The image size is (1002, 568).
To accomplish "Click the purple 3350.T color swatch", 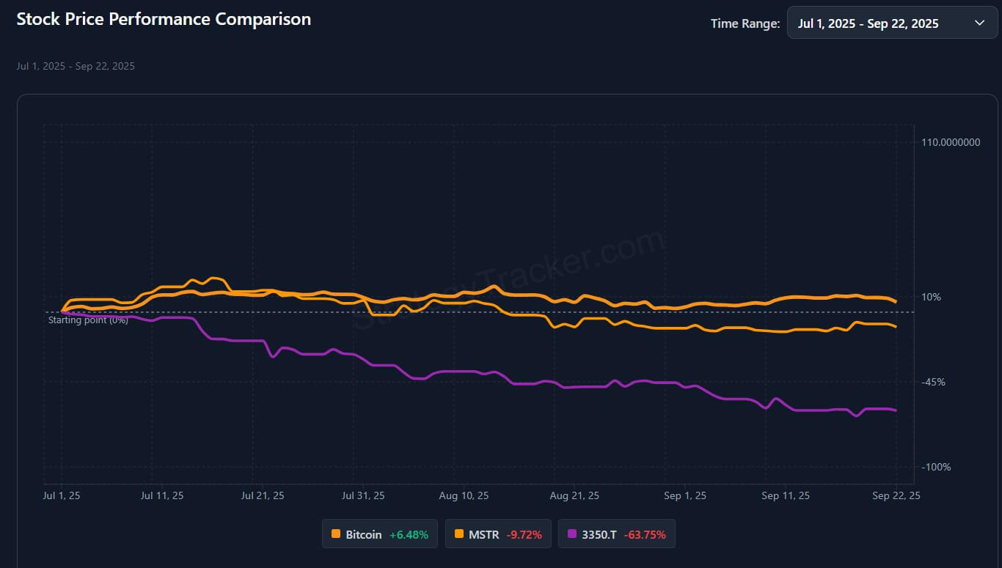I will [x=573, y=534].
